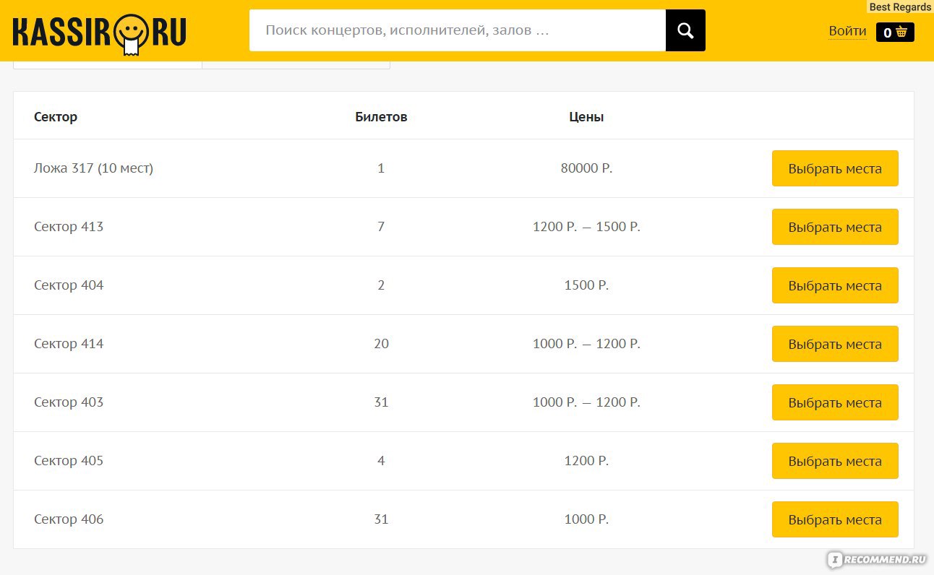Select the Сектор 414 label

click(69, 344)
